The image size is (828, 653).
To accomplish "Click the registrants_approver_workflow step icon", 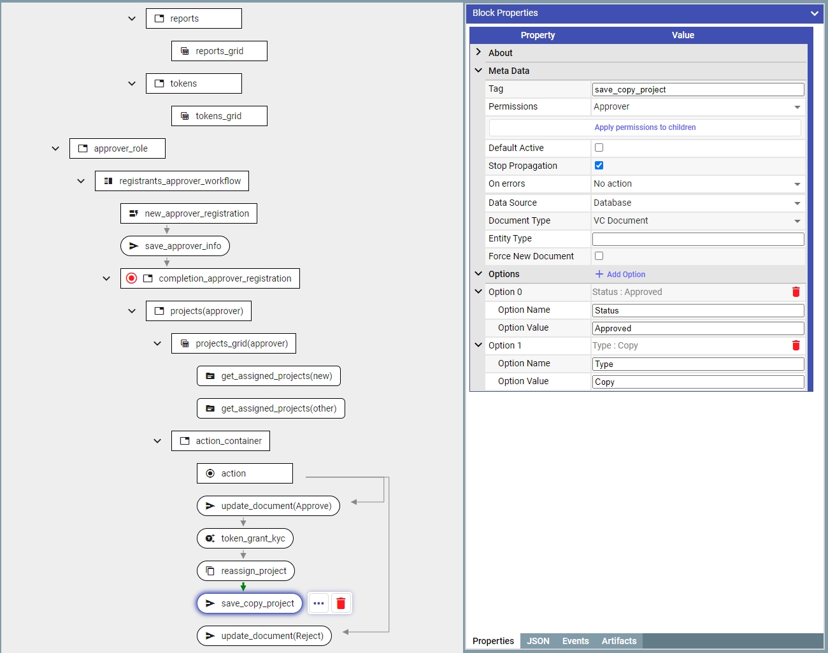I will [x=108, y=181].
